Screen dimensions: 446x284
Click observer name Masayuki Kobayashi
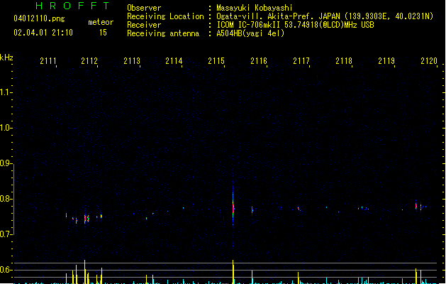(x=255, y=8)
